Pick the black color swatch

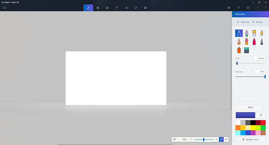(x=253, y=123)
